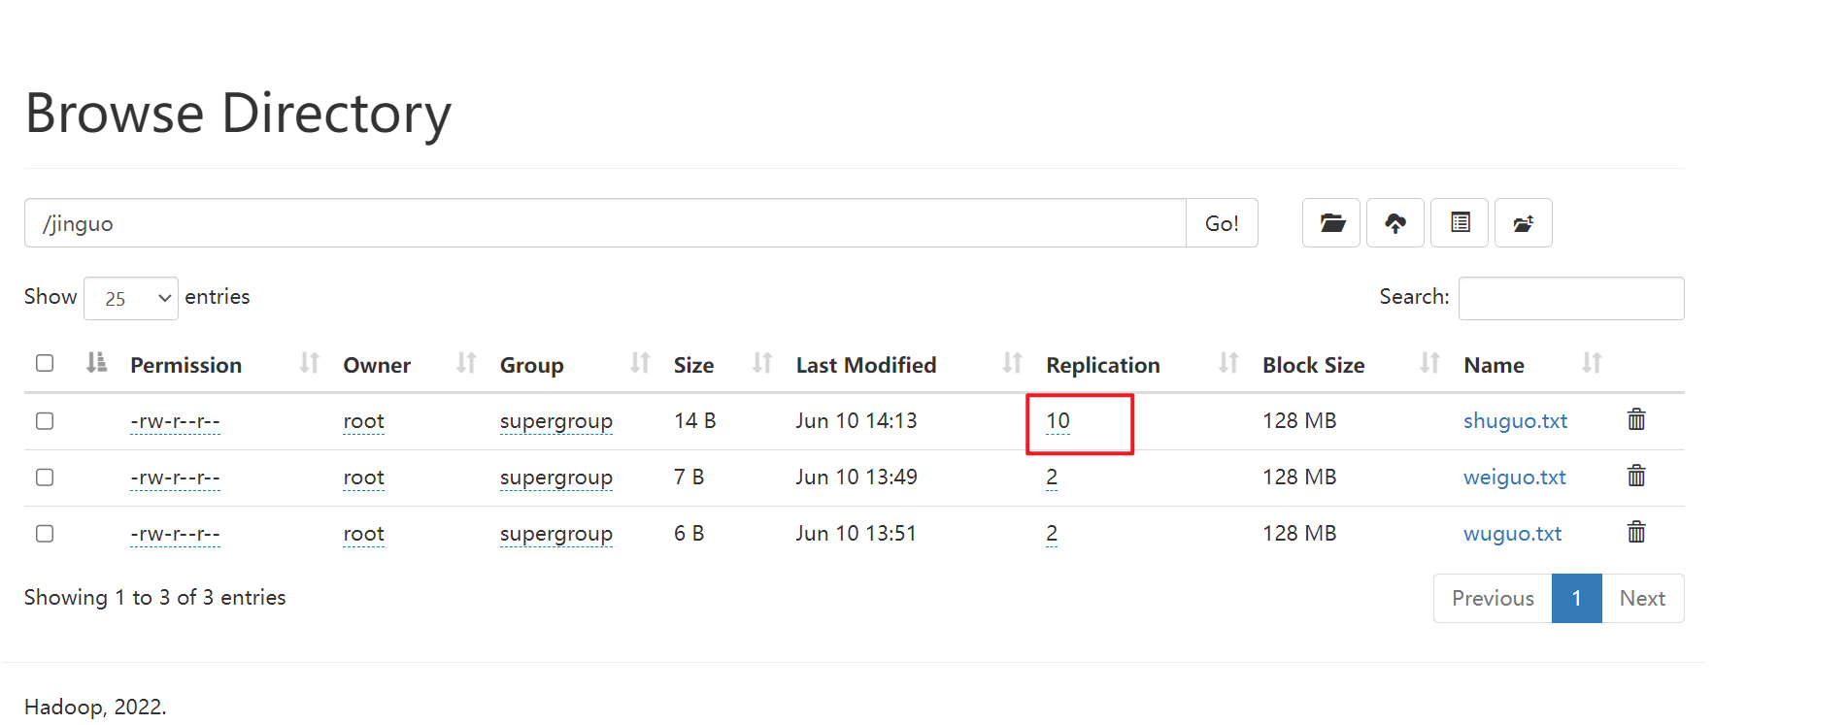This screenshot has width=1848, height=725.
Task: Go to the Next page
Action: [x=1642, y=598]
